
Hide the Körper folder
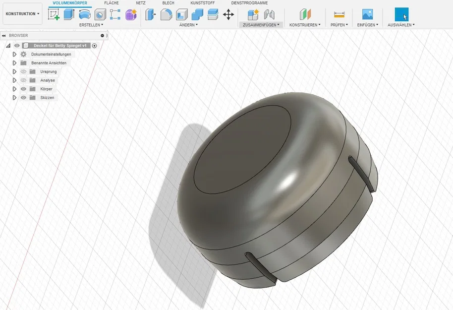pyautogui.click(x=23, y=89)
